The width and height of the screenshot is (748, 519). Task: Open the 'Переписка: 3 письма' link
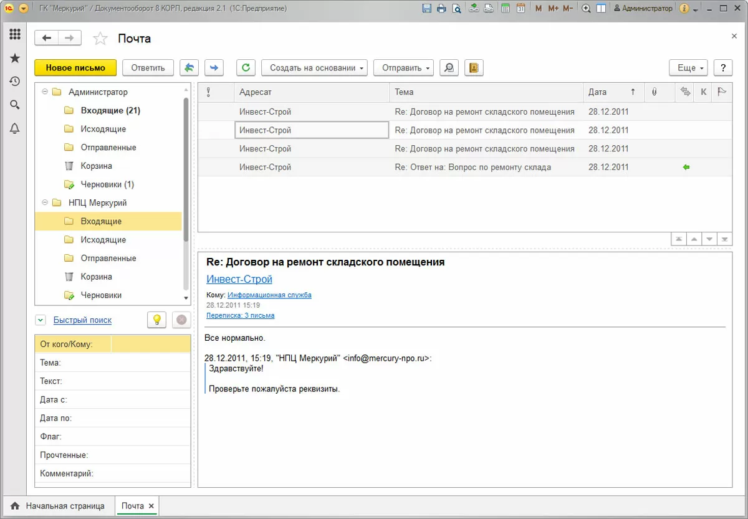click(240, 315)
